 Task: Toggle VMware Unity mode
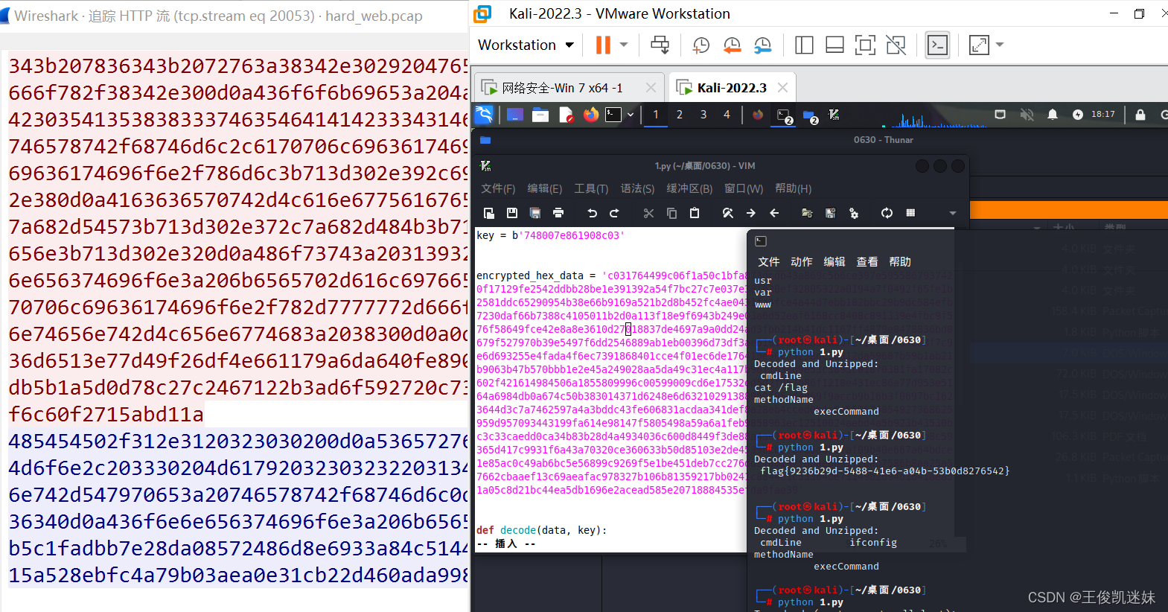[896, 45]
